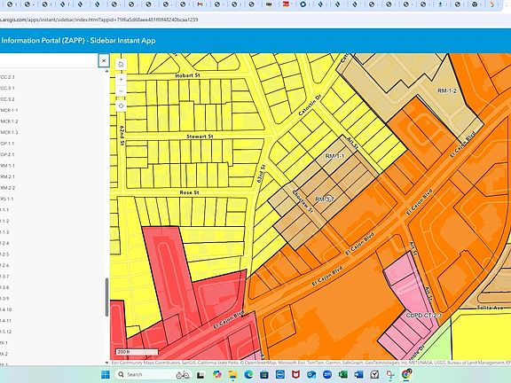The height and width of the screenshot is (383, 511).
Task: Open File Explorer from the taskbar
Action: [232, 374]
